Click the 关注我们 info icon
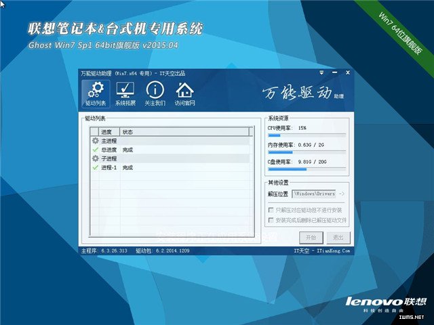 [155, 93]
